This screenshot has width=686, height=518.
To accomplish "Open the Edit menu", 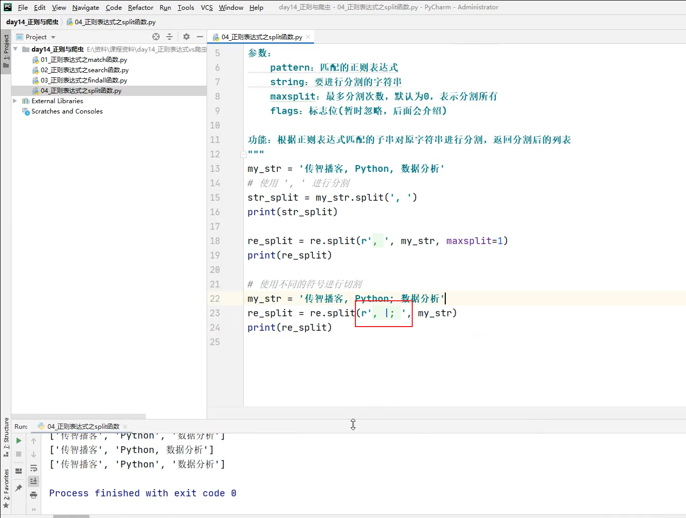I will point(40,7).
